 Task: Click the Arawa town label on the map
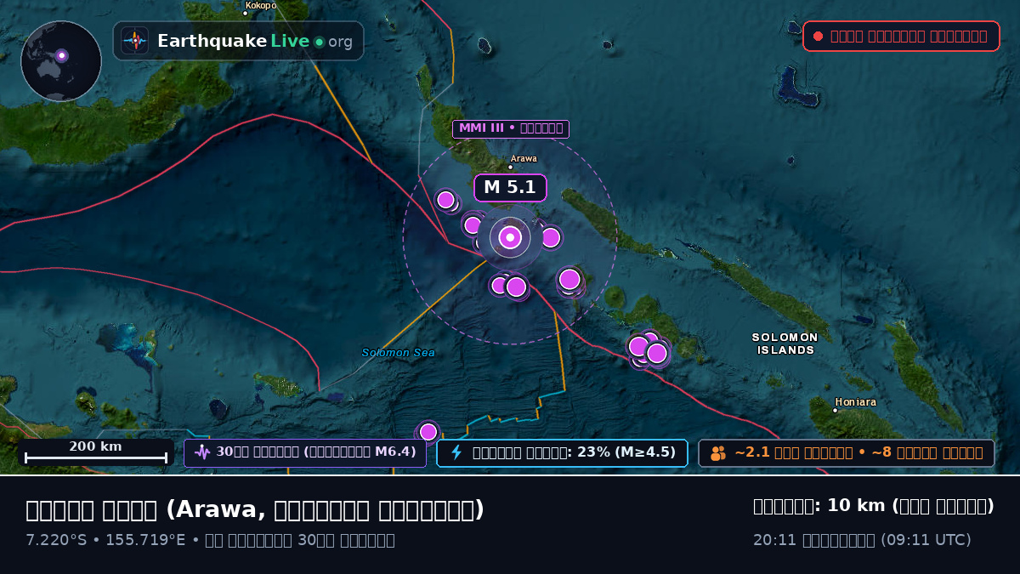524,159
